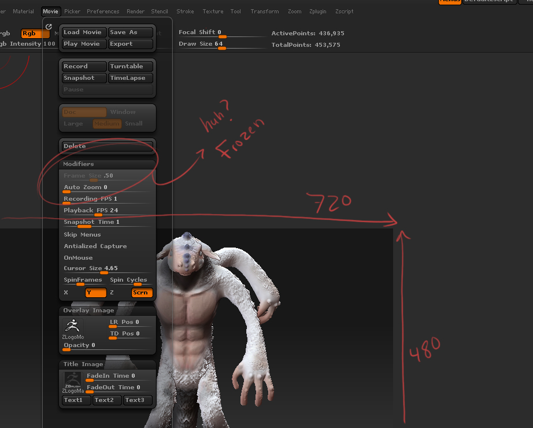Screen dimensions: 533x428
Task: Open the Zscript menu
Action: coord(344,11)
